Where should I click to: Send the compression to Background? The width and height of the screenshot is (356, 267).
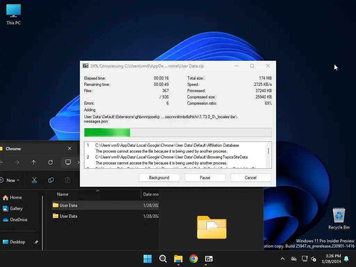[x=159, y=178]
